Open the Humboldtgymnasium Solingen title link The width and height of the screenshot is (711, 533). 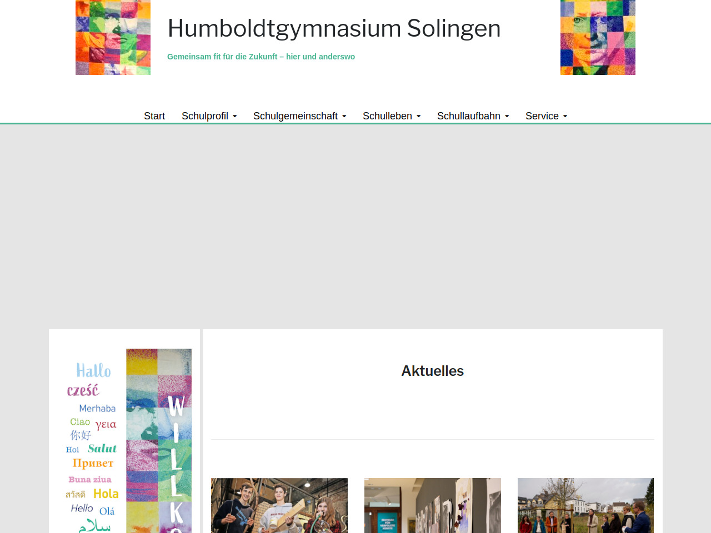(x=334, y=28)
